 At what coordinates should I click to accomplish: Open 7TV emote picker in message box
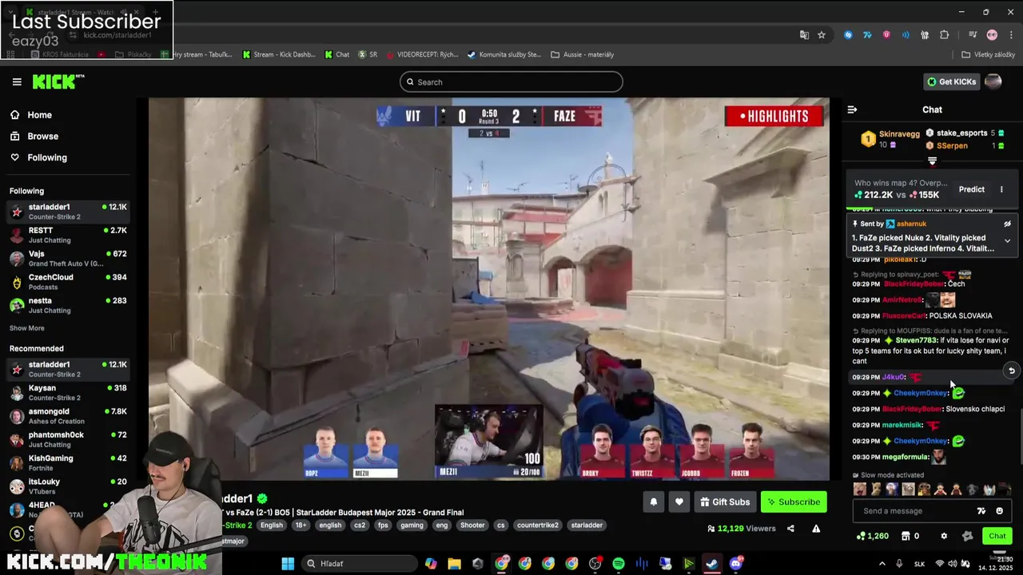pyautogui.click(x=981, y=511)
